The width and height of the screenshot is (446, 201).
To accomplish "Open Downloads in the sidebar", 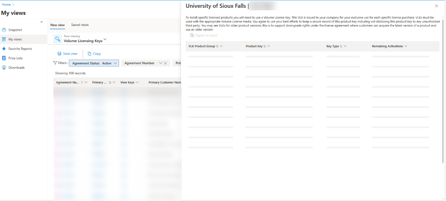I will pyautogui.click(x=16, y=67).
